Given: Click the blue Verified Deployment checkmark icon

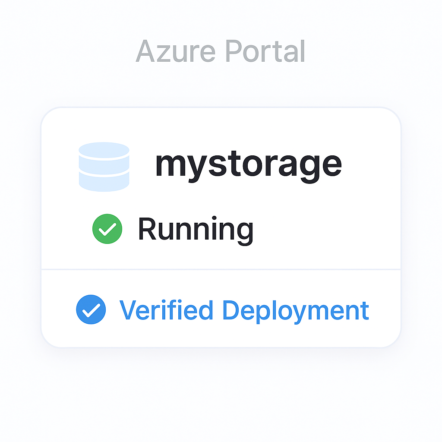Looking at the screenshot, I should click(91, 309).
